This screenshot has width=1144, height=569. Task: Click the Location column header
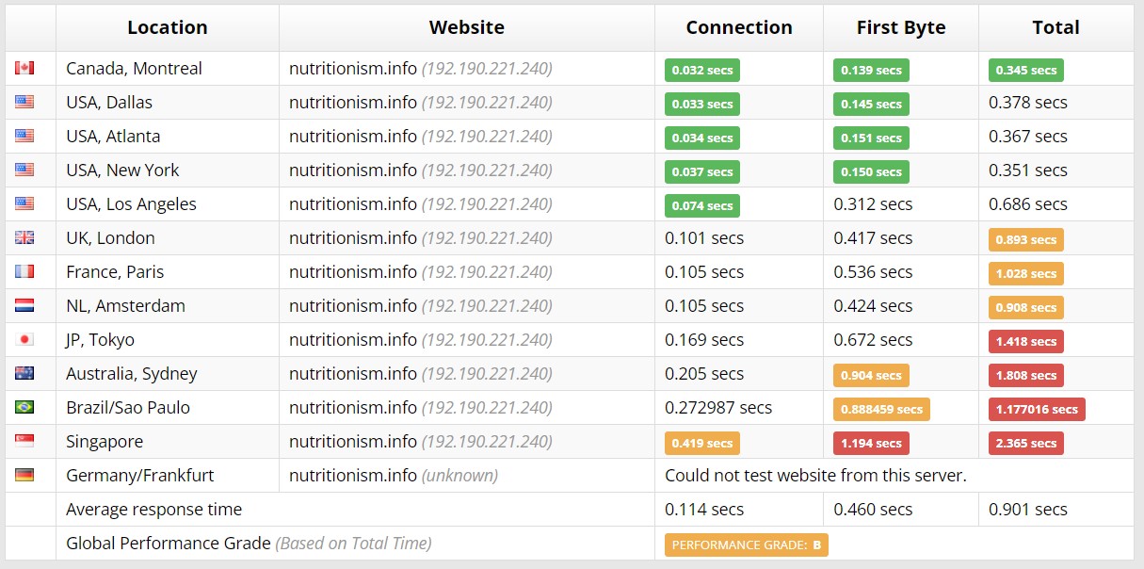pos(168,28)
